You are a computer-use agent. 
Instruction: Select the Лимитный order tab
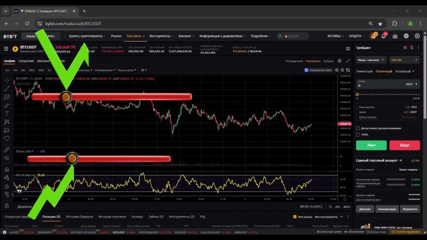point(364,71)
